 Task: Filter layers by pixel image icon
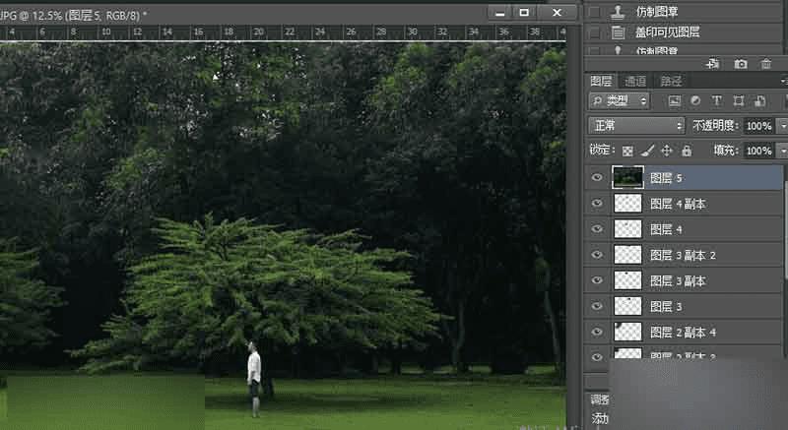(675, 100)
